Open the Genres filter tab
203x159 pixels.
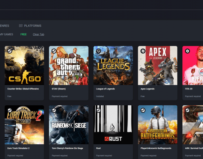(4, 26)
